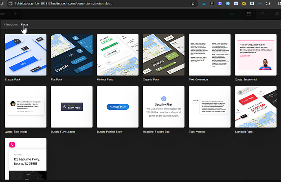Choose the Flat Pack template
The image size is (281, 182).
click(x=72, y=54)
